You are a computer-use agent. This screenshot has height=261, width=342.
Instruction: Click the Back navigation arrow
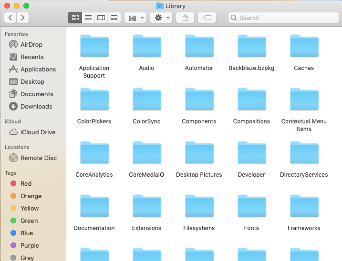coord(10,18)
